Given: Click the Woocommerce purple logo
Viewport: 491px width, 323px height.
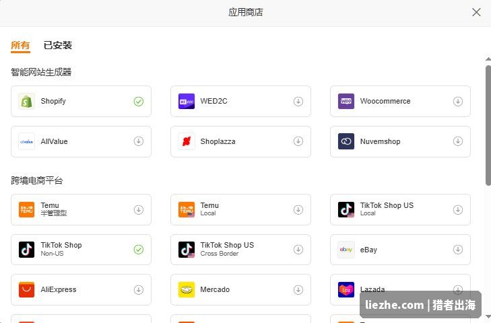Looking at the screenshot, I should [x=346, y=102].
